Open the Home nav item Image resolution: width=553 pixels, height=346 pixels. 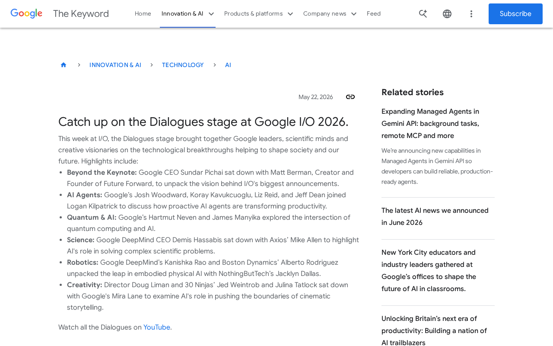[143, 14]
